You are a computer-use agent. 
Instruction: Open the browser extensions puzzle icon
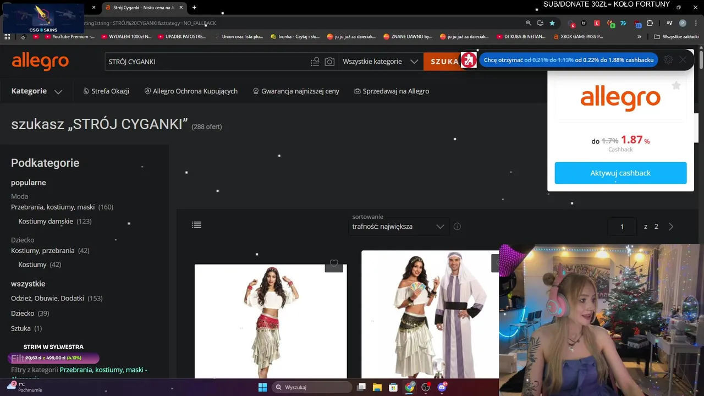tap(650, 23)
